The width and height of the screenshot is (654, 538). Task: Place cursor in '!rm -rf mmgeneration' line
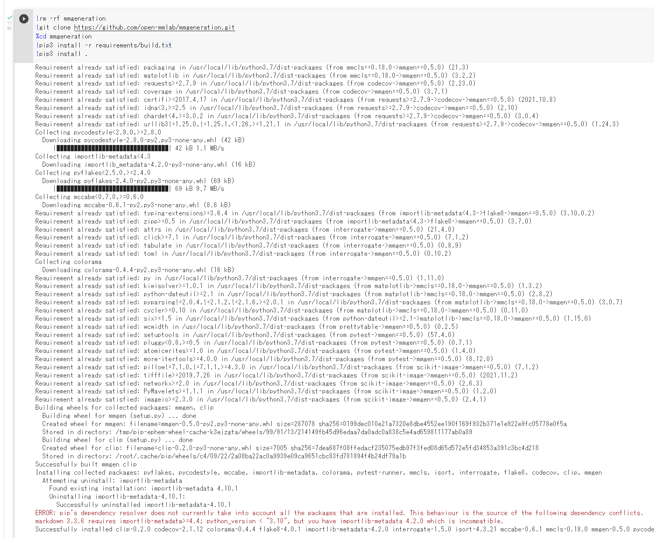click(x=71, y=18)
